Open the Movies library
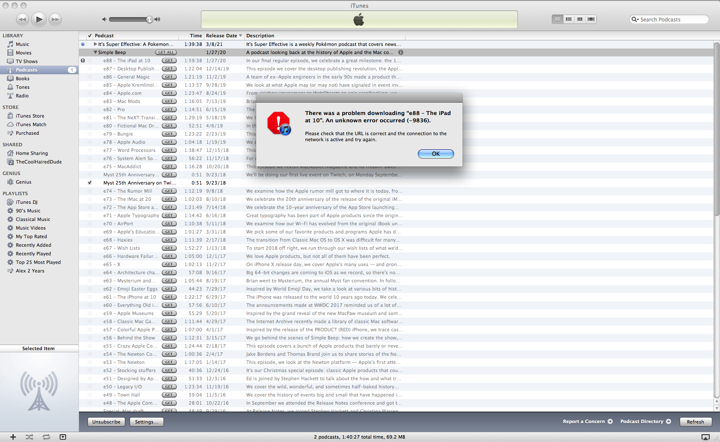 click(x=24, y=53)
